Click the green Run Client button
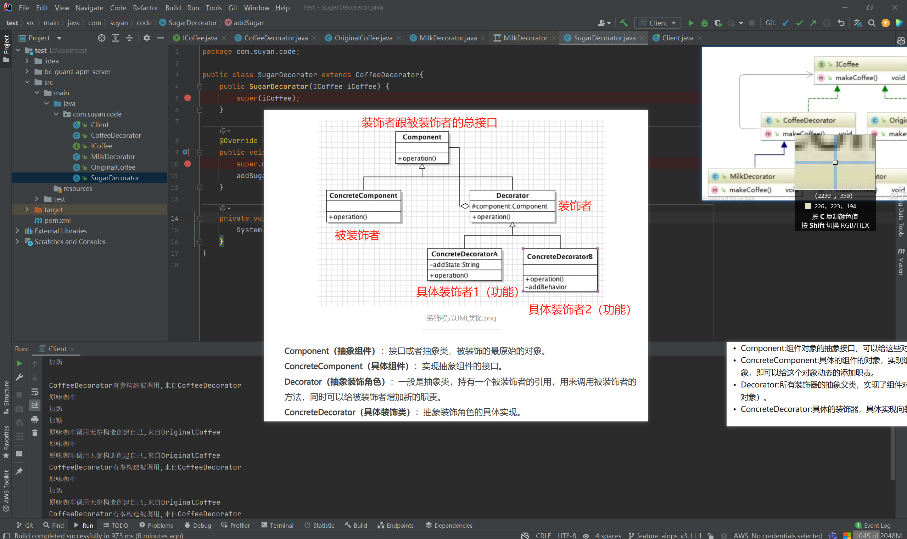 [x=691, y=23]
